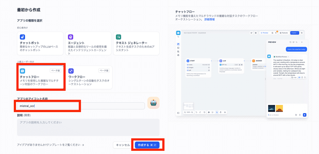Click the 作成する button to create the app
The height and width of the screenshot is (154, 319).
147,145
